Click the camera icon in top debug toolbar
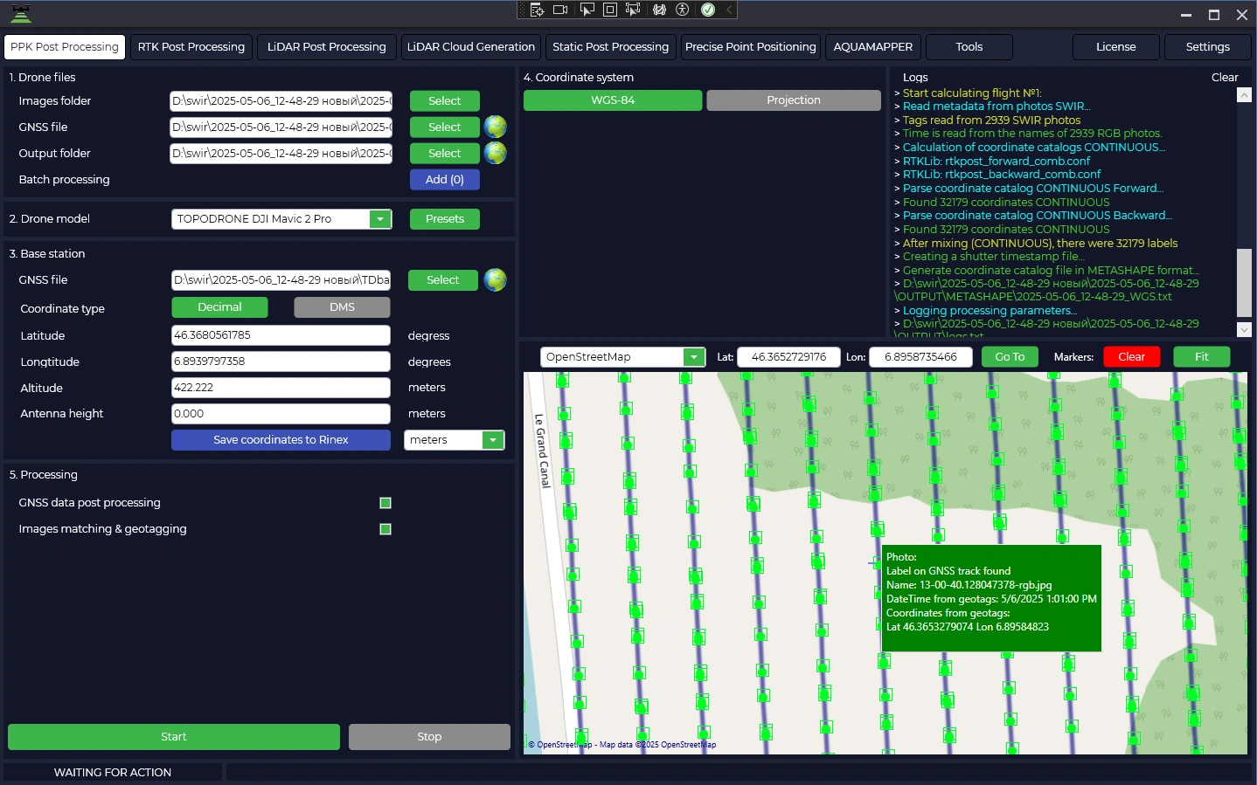The height and width of the screenshot is (785, 1257). tap(561, 10)
